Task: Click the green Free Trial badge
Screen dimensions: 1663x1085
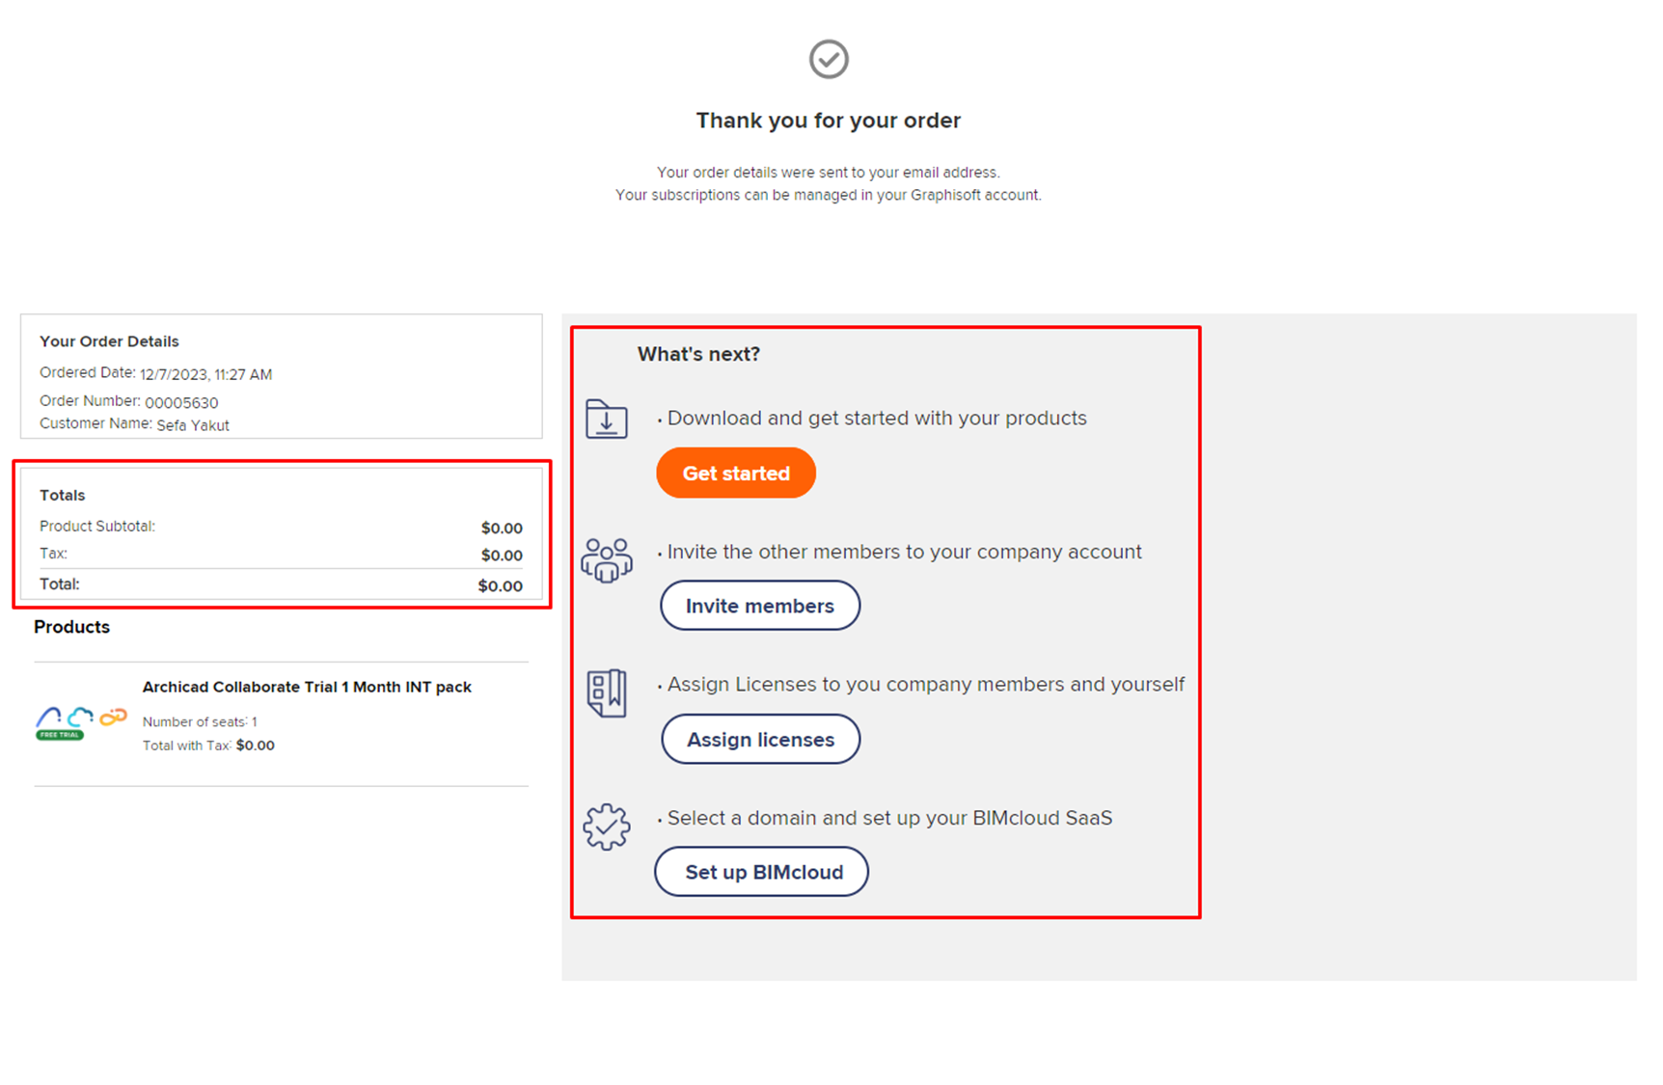Action: pos(60,735)
